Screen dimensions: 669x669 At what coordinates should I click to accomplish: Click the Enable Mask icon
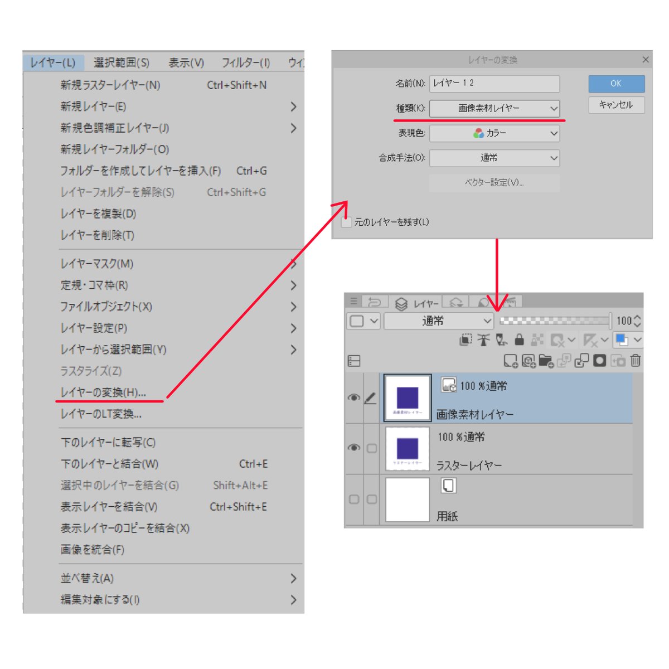pos(557,340)
